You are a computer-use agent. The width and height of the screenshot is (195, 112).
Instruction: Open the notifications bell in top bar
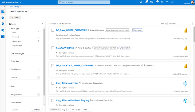(157, 2)
